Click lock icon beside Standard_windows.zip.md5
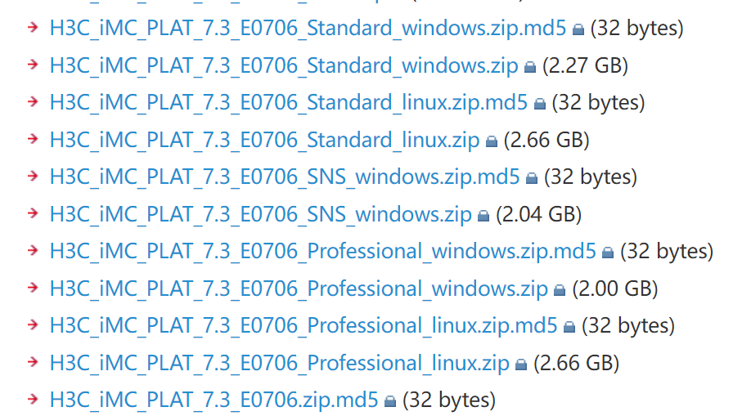 (578, 30)
